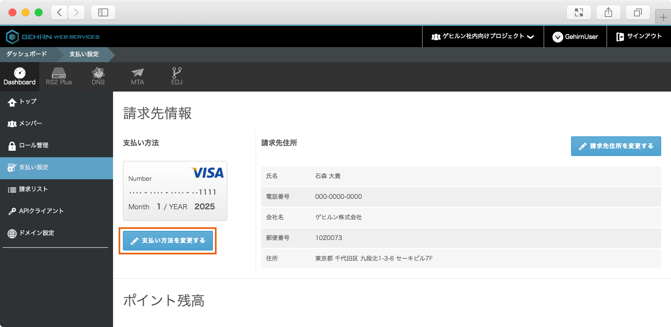The image size is (671, 327).
Task: Enter full screen with expand arrows icon
Action: [x=579, y=12]
